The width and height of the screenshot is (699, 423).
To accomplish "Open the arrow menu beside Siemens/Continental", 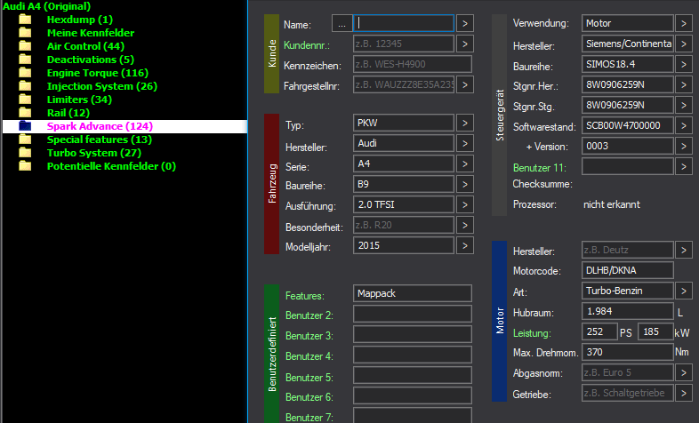I will [x=684, y=44].
